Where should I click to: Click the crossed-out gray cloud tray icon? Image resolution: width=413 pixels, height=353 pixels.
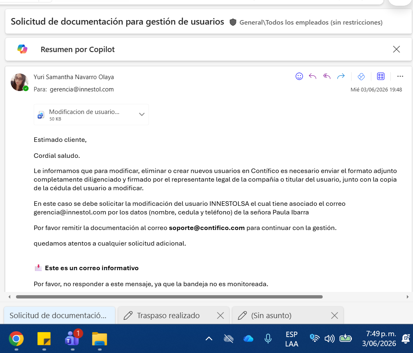[x=229, y=339]
